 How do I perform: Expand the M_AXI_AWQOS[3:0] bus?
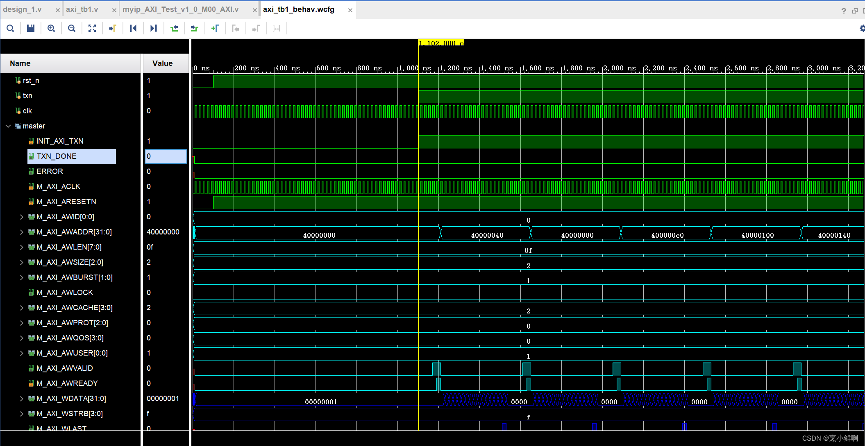(22, 338)
